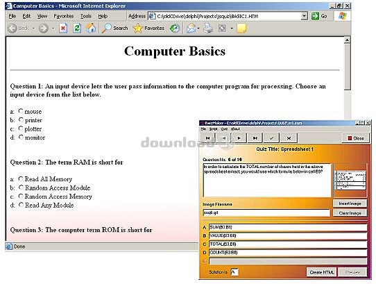Click answer C field with TOTAL formula
The image size is (376, 284).
coord(288,244)
